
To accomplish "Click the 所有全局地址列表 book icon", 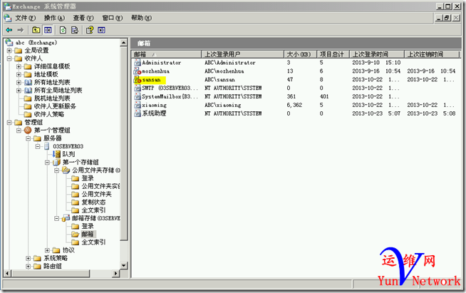I will coord(28,90).
